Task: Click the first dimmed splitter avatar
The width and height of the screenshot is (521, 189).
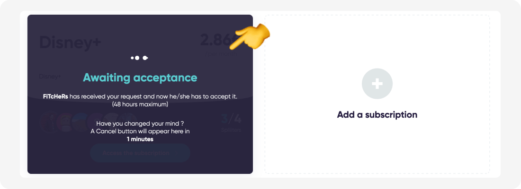Action: click(48, 122)
